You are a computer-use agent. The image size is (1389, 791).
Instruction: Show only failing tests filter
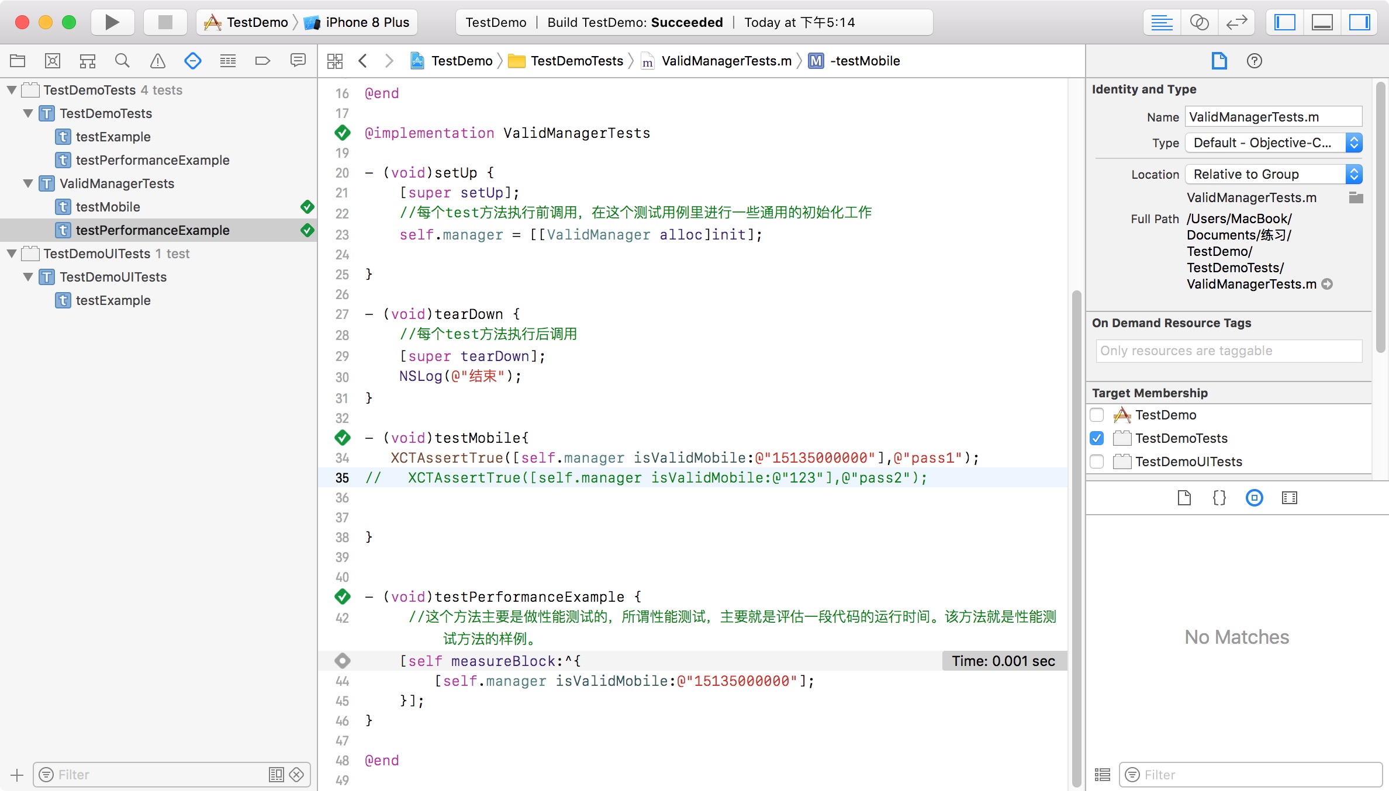(297, 775)
